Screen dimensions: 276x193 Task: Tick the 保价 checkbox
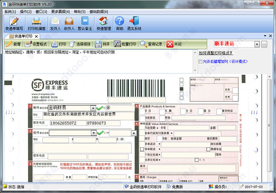pos(142,138)
